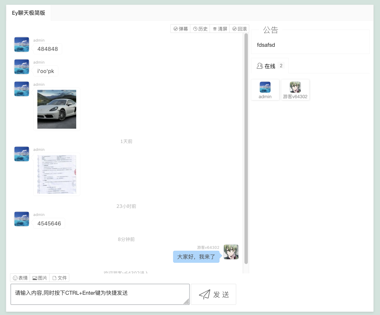Open the 表情 emoji picker
The image size is (380, 315).
click(20, 278)
